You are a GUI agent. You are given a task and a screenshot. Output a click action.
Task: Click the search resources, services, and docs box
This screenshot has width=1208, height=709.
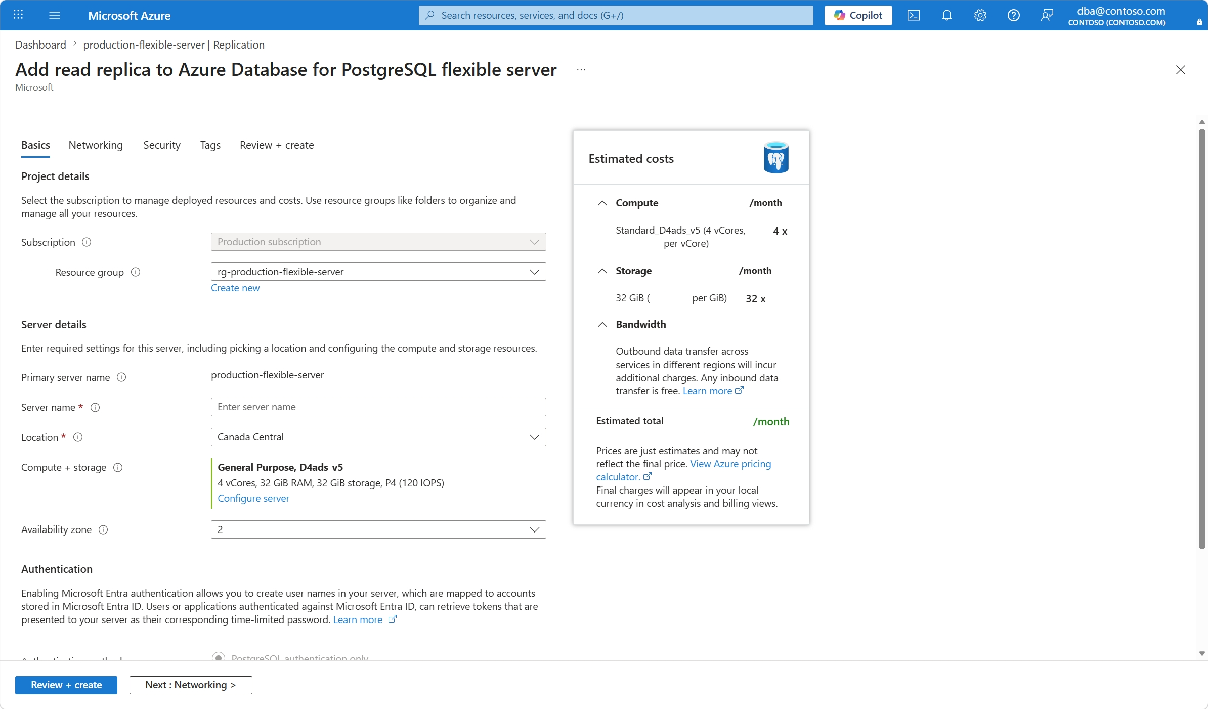click(x=616, y=15)
